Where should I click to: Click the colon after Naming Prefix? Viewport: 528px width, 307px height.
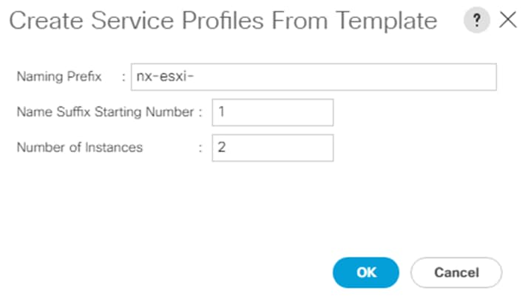pyautogui.click(x=123, y=77)
